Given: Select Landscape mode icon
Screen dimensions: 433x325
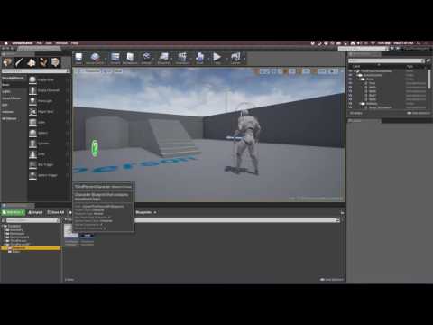Looking at the screenshot, I should coord(32,62).
